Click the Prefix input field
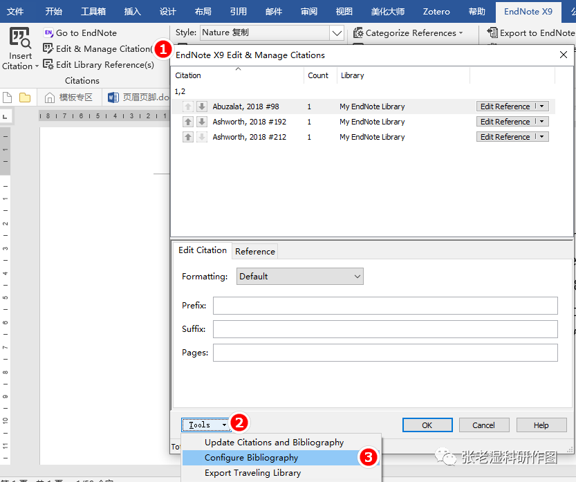576x482 pixels. pos(385,306)
